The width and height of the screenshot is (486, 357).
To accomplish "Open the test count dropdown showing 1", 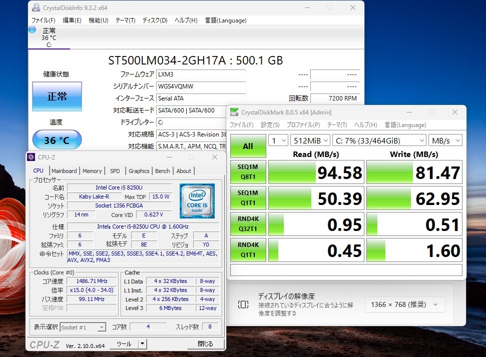I will point(278,140).
